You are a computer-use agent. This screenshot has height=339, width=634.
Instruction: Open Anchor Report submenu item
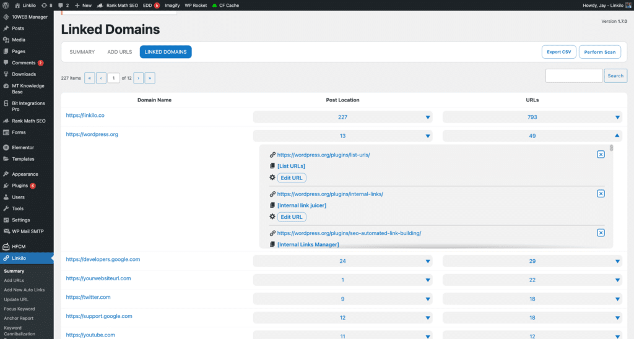(x=19, y=318)
